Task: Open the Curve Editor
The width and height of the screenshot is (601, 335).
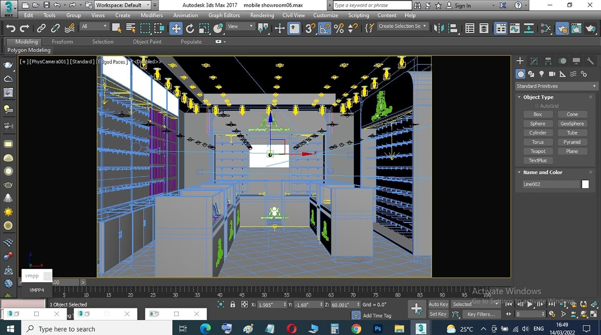Action: tap(514, 28)
